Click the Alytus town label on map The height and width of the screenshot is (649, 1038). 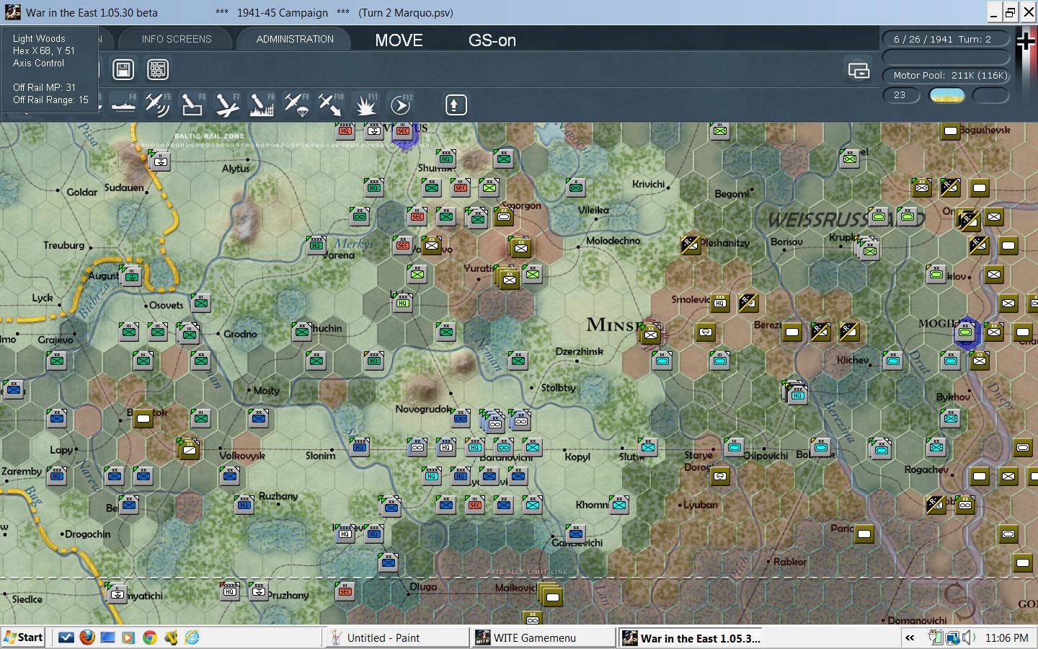[x=236, y=169]
